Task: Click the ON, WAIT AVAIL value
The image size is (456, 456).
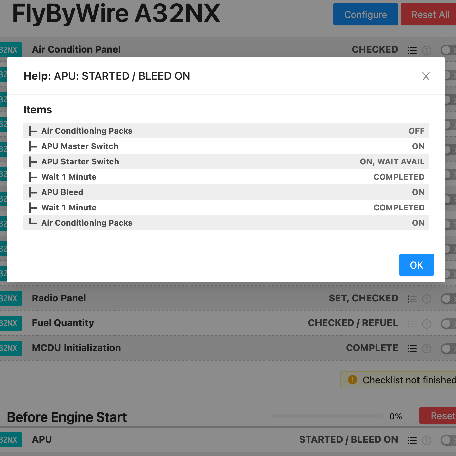Action: pyautogui.click(x=392, y=162)
